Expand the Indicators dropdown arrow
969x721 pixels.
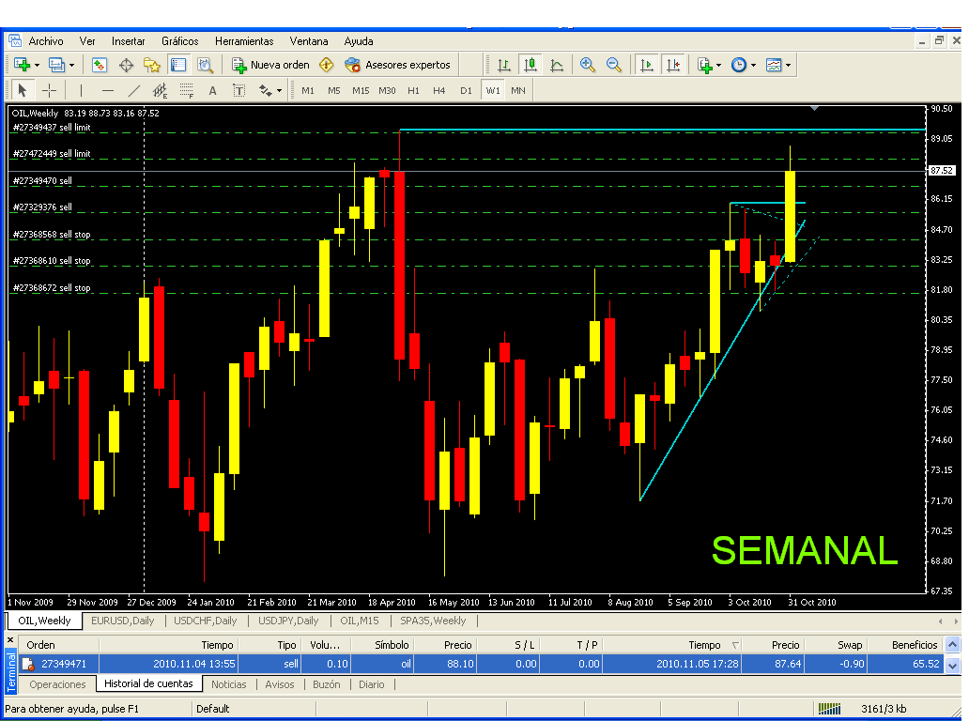718,65
